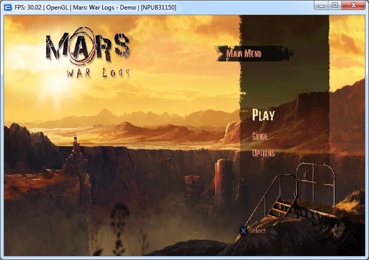Maximize the emulator window
This screenshot has height=260, width=369.
tap(335, 5)
